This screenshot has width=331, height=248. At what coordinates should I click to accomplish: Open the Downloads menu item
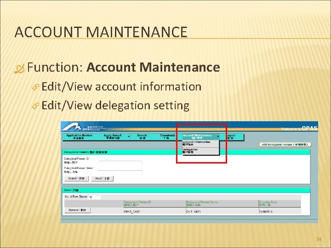[168, 137]
